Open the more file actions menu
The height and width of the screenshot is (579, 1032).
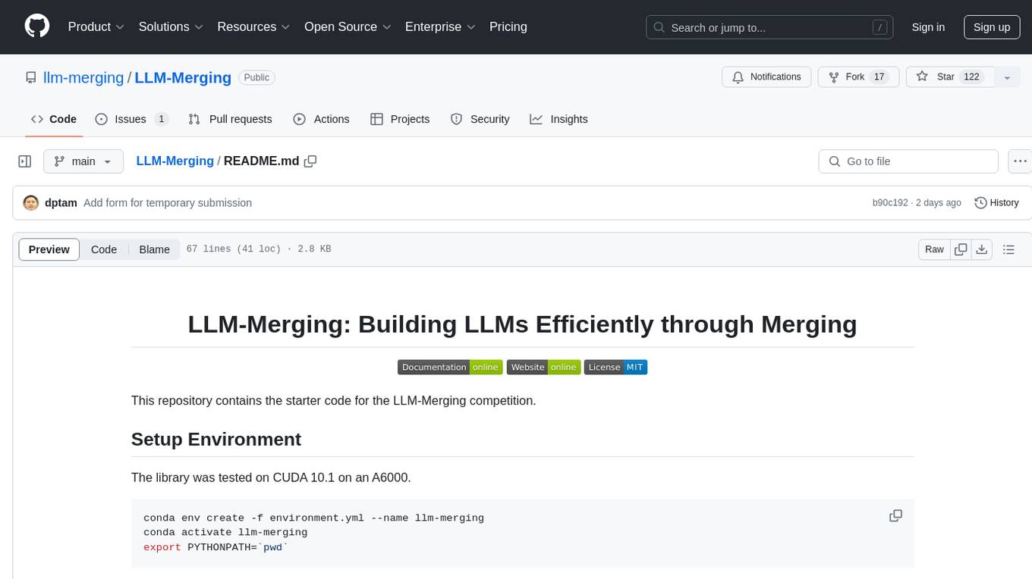coord(1020,161)
